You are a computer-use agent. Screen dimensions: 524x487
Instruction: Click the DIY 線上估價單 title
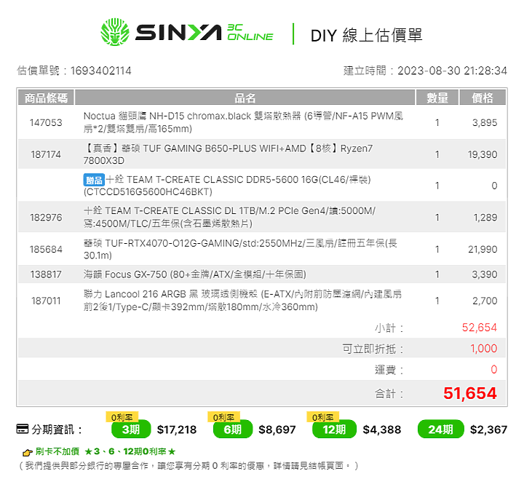(x=367, y=35)
